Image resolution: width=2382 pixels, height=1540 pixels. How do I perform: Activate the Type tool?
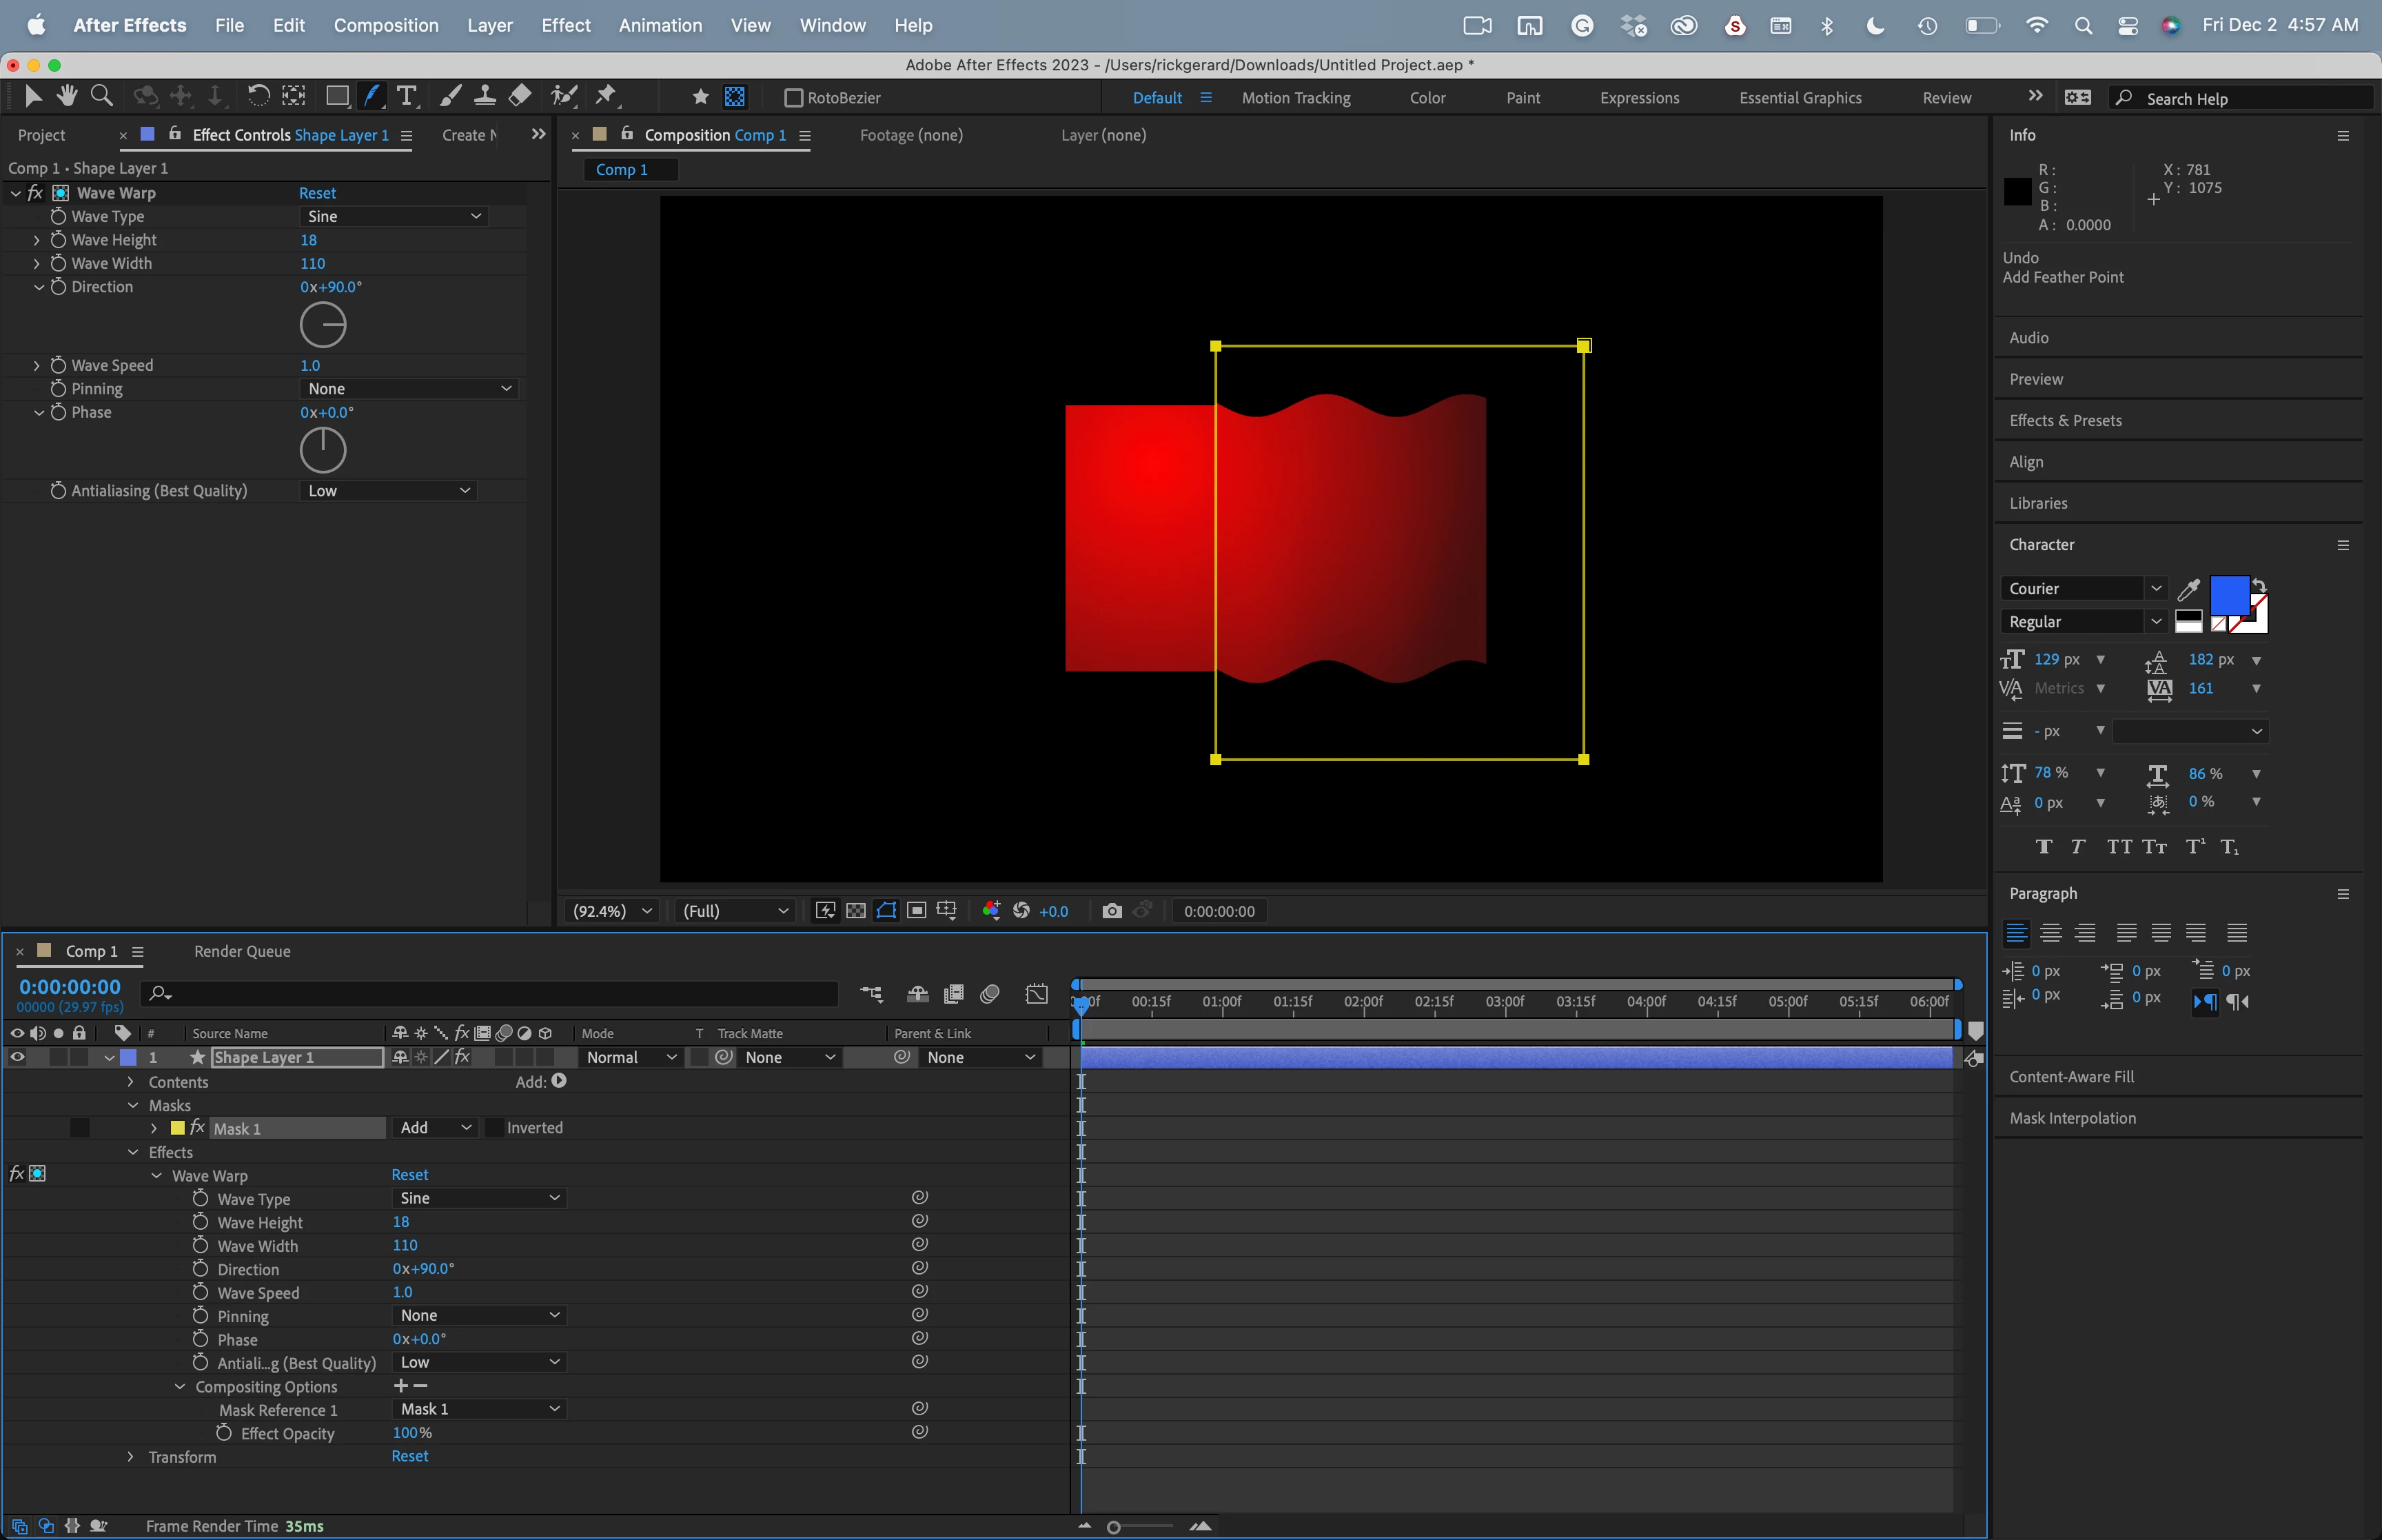(x=406, y=96)
